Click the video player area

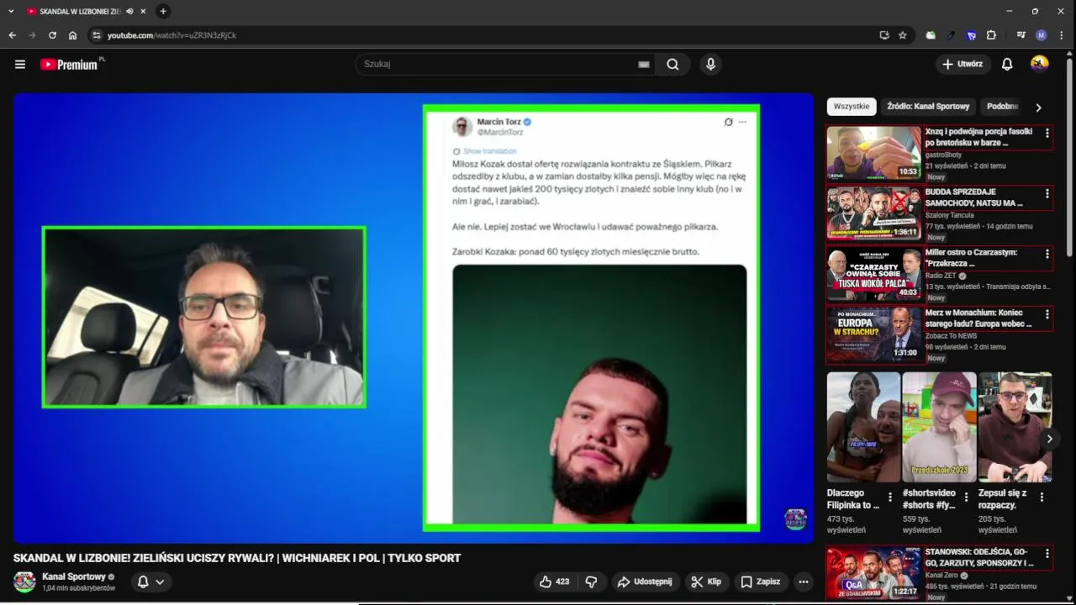coord(414,318)
